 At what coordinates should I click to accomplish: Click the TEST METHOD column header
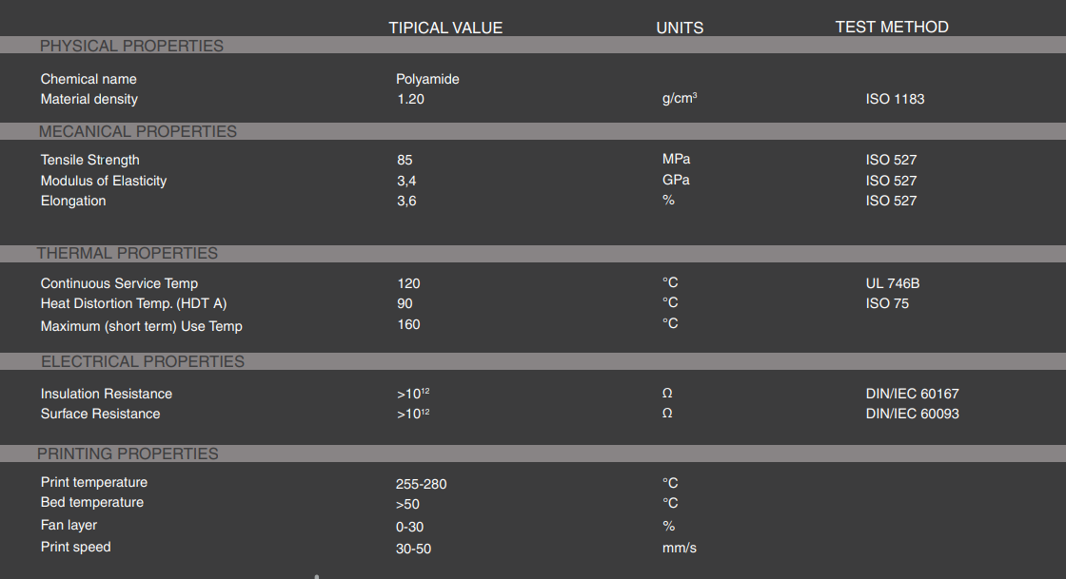tap(891, 27)
